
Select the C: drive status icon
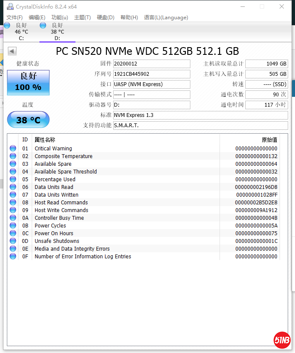(x=7, y=25)
